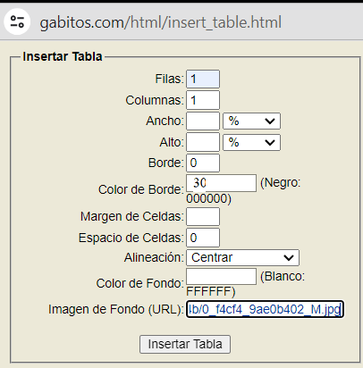This screenshot has height=368, width=363.
Task: Set the Ancho width text box
Action: click(203, 121)
